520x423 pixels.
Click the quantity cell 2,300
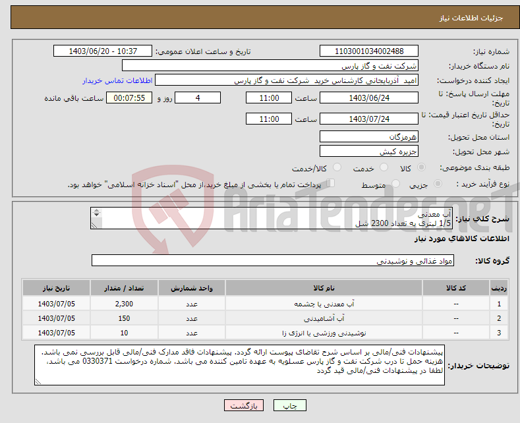click(124, 304)
